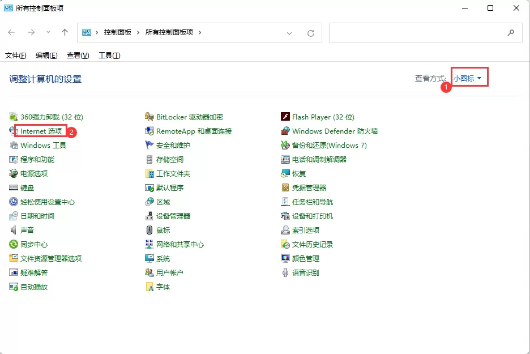
Task: Open the 工具 menu
Action: [108, 55]
